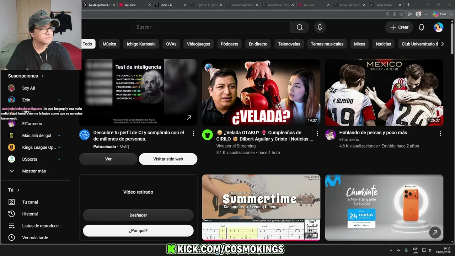
Task: Open the Movistar Cámbiate ad image
Action: (x=384, y=207)
